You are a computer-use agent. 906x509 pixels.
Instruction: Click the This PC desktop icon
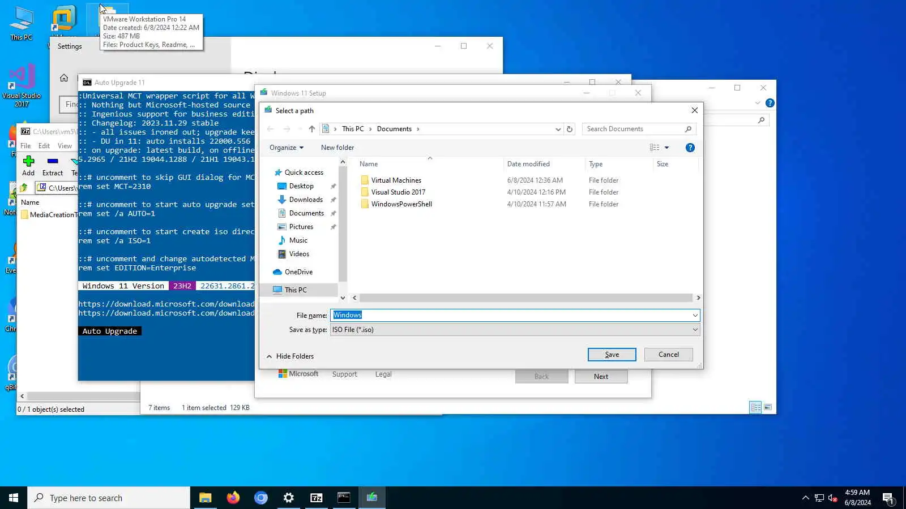click(x=21, y=24)
